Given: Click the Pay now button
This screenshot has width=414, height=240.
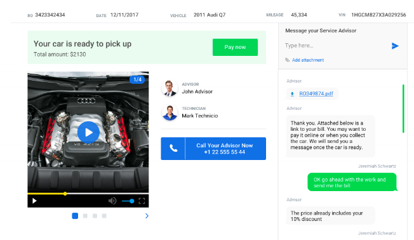Looking at the screenshot, I should (x=235, y=47).
